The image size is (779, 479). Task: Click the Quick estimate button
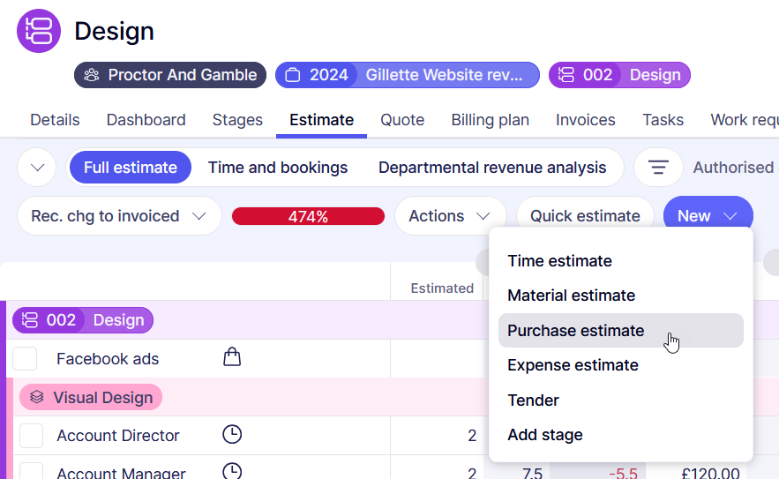tap(585, 216)
